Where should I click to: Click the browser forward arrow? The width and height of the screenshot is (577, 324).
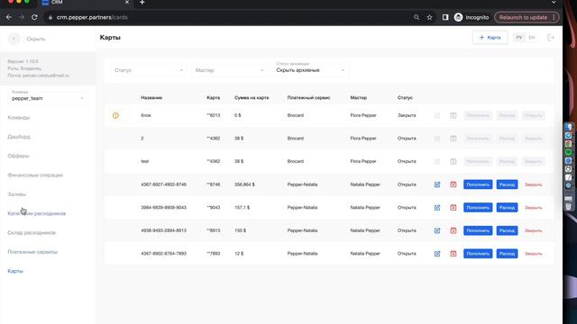[x=22, y=17]
